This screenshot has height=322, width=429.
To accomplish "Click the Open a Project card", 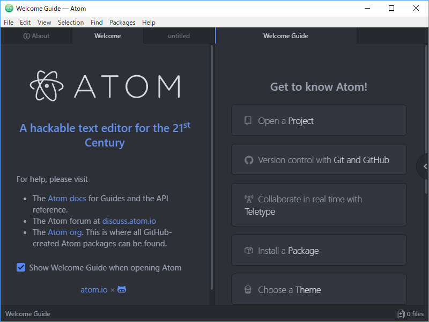I will 319,120.
